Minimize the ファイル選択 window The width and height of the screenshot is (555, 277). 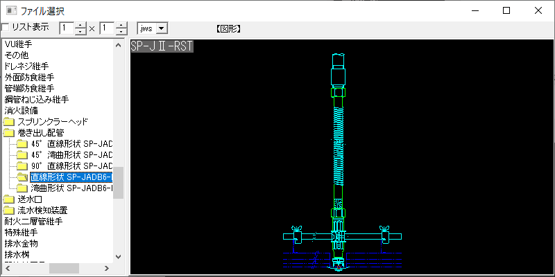475,10
